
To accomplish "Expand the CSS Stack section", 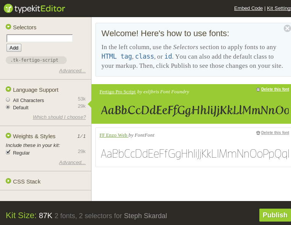I will pos(8,181).
